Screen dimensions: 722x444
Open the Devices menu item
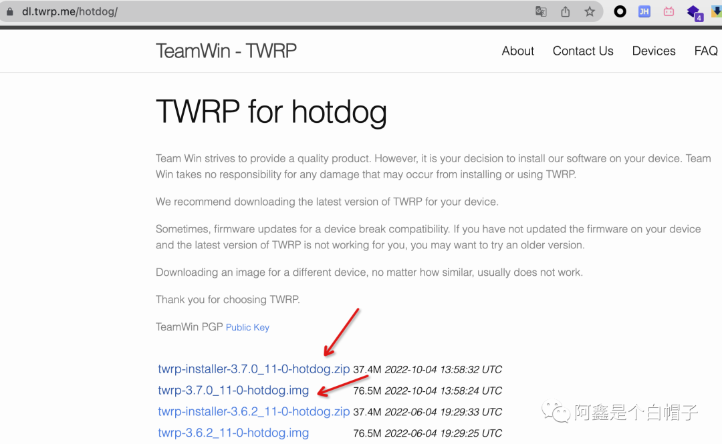click(653, 51)
